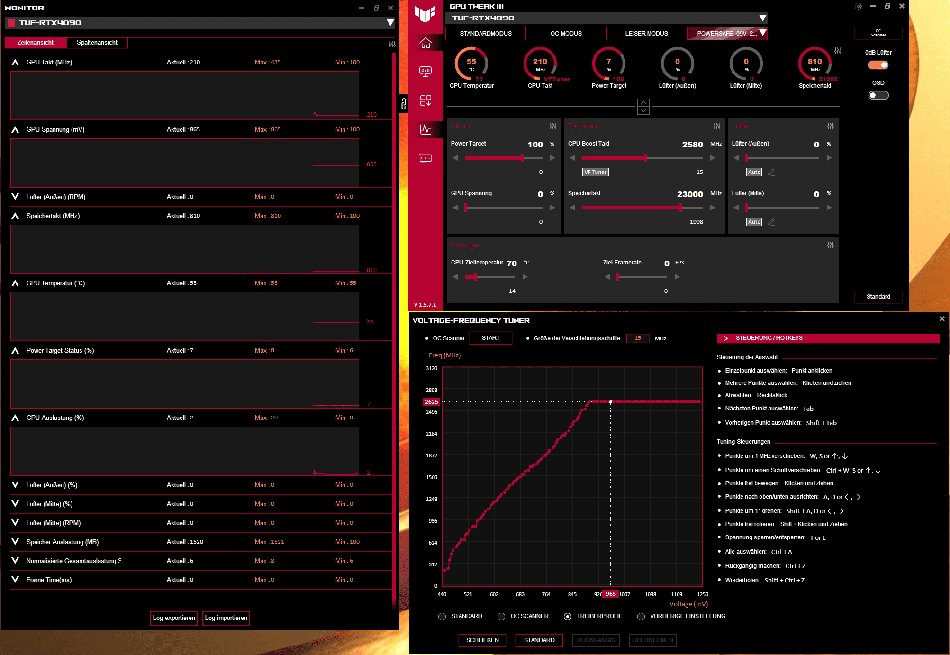This screenshot has width=950, height=655.
Task: Switch to Spaltenansicht tab
Action: point(97,43)
